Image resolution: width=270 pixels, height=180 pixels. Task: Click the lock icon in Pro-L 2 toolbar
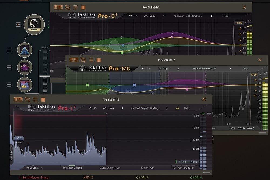(177, 108)
